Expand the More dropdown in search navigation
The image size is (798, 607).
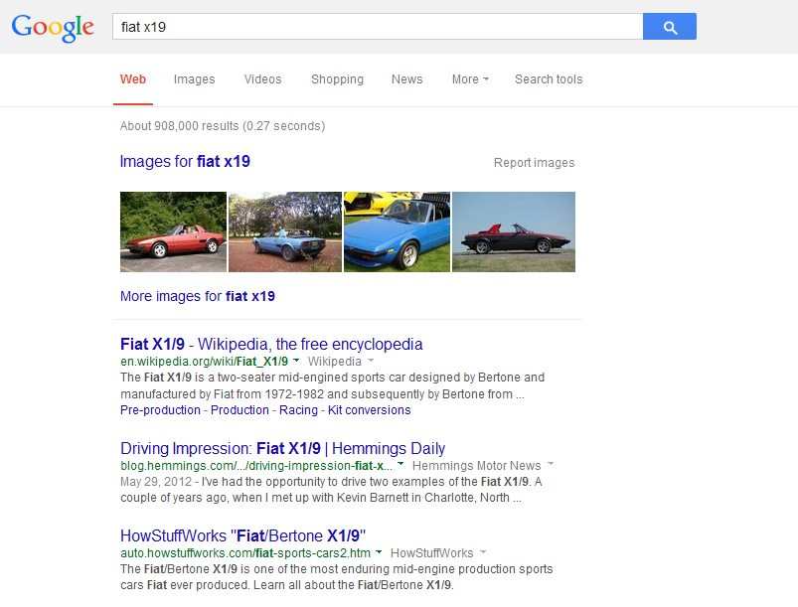coord(470,79)
